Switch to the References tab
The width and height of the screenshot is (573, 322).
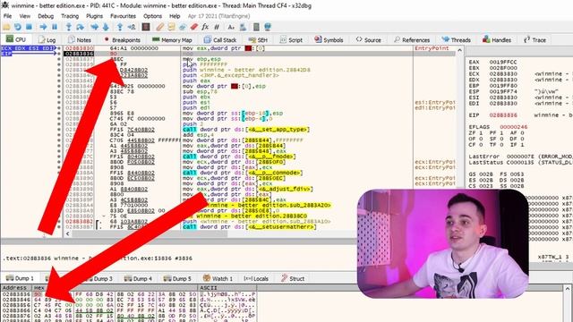tap(412, 39)
